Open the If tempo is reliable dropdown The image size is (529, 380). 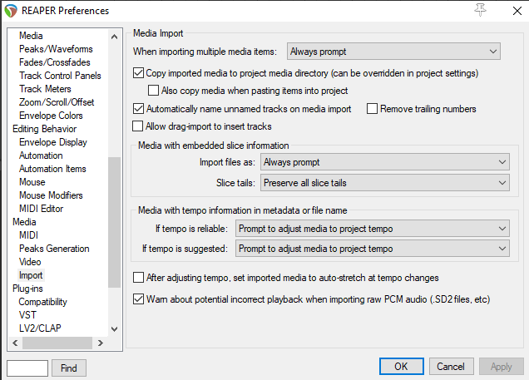[x=373, y=229]
